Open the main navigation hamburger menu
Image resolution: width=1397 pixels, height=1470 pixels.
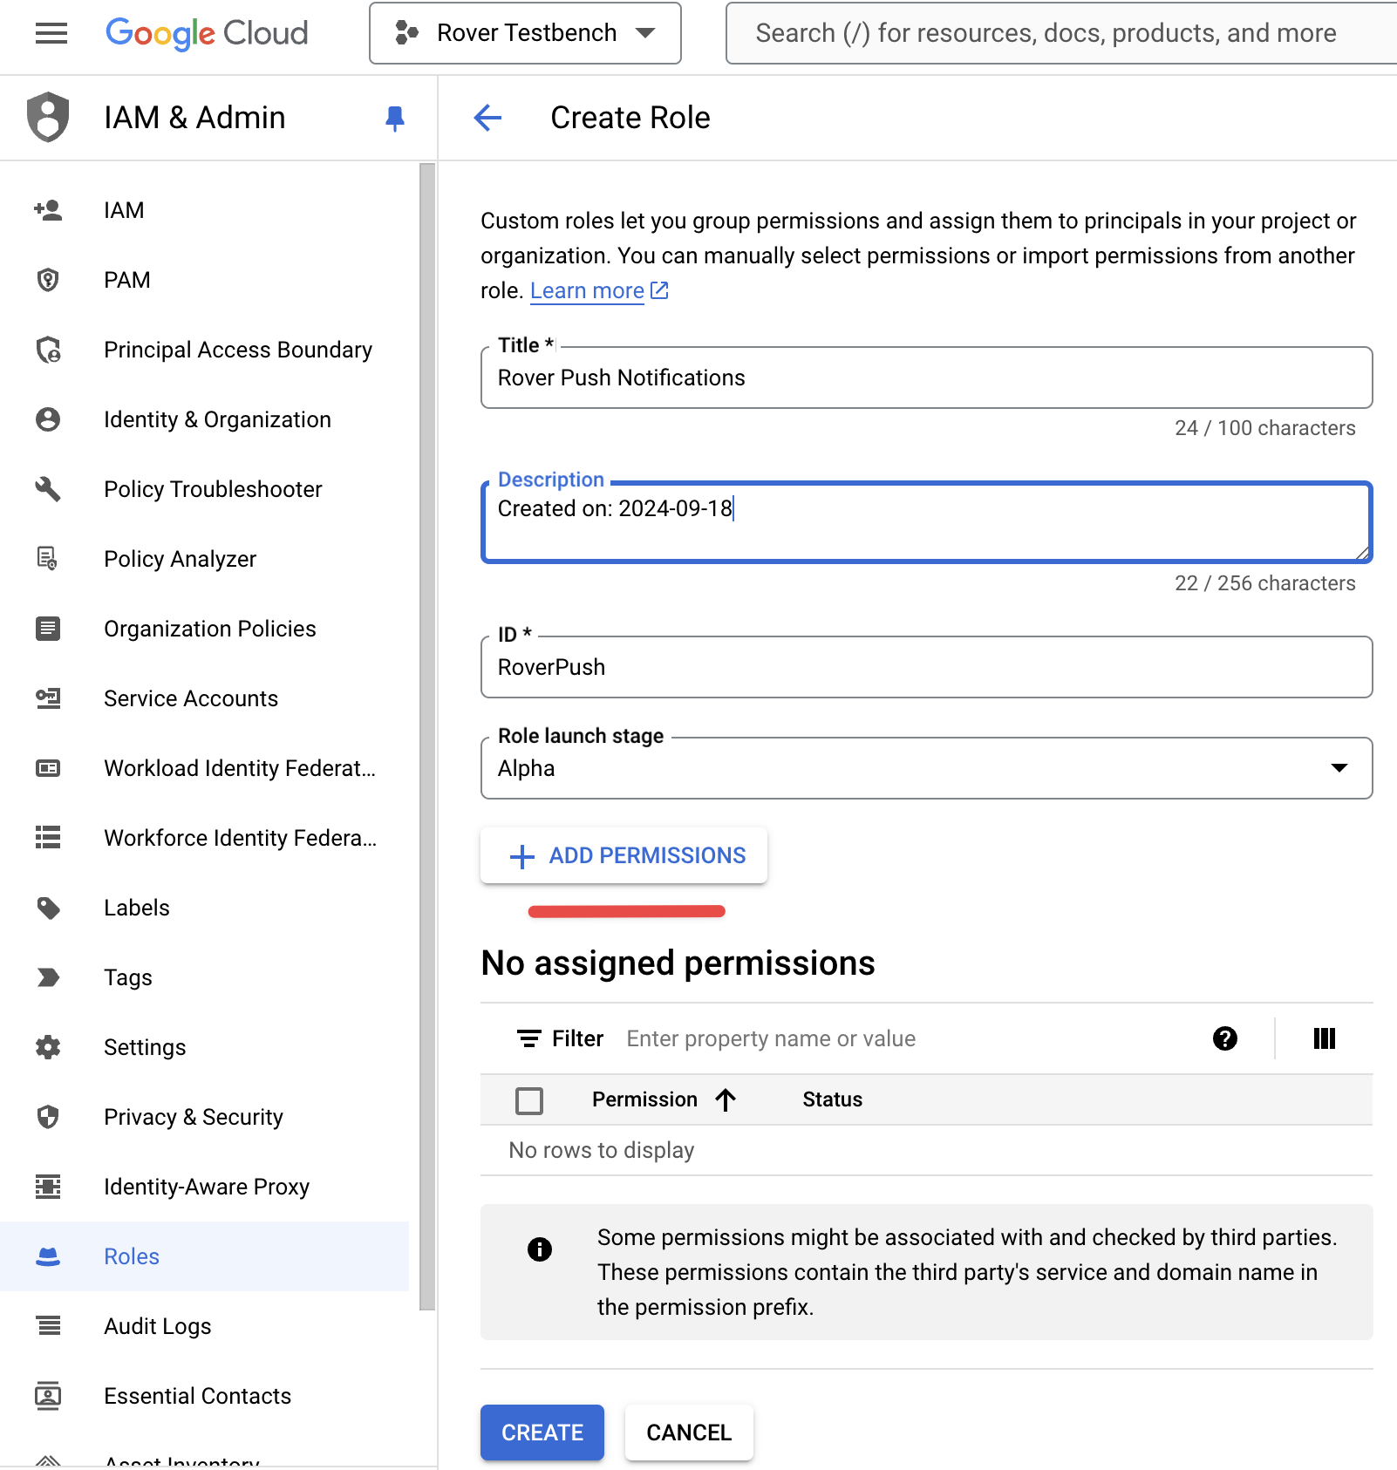coord(51,33)
